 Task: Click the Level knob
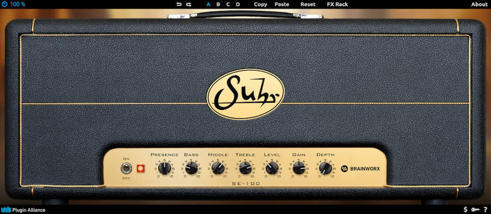(272, 168)
